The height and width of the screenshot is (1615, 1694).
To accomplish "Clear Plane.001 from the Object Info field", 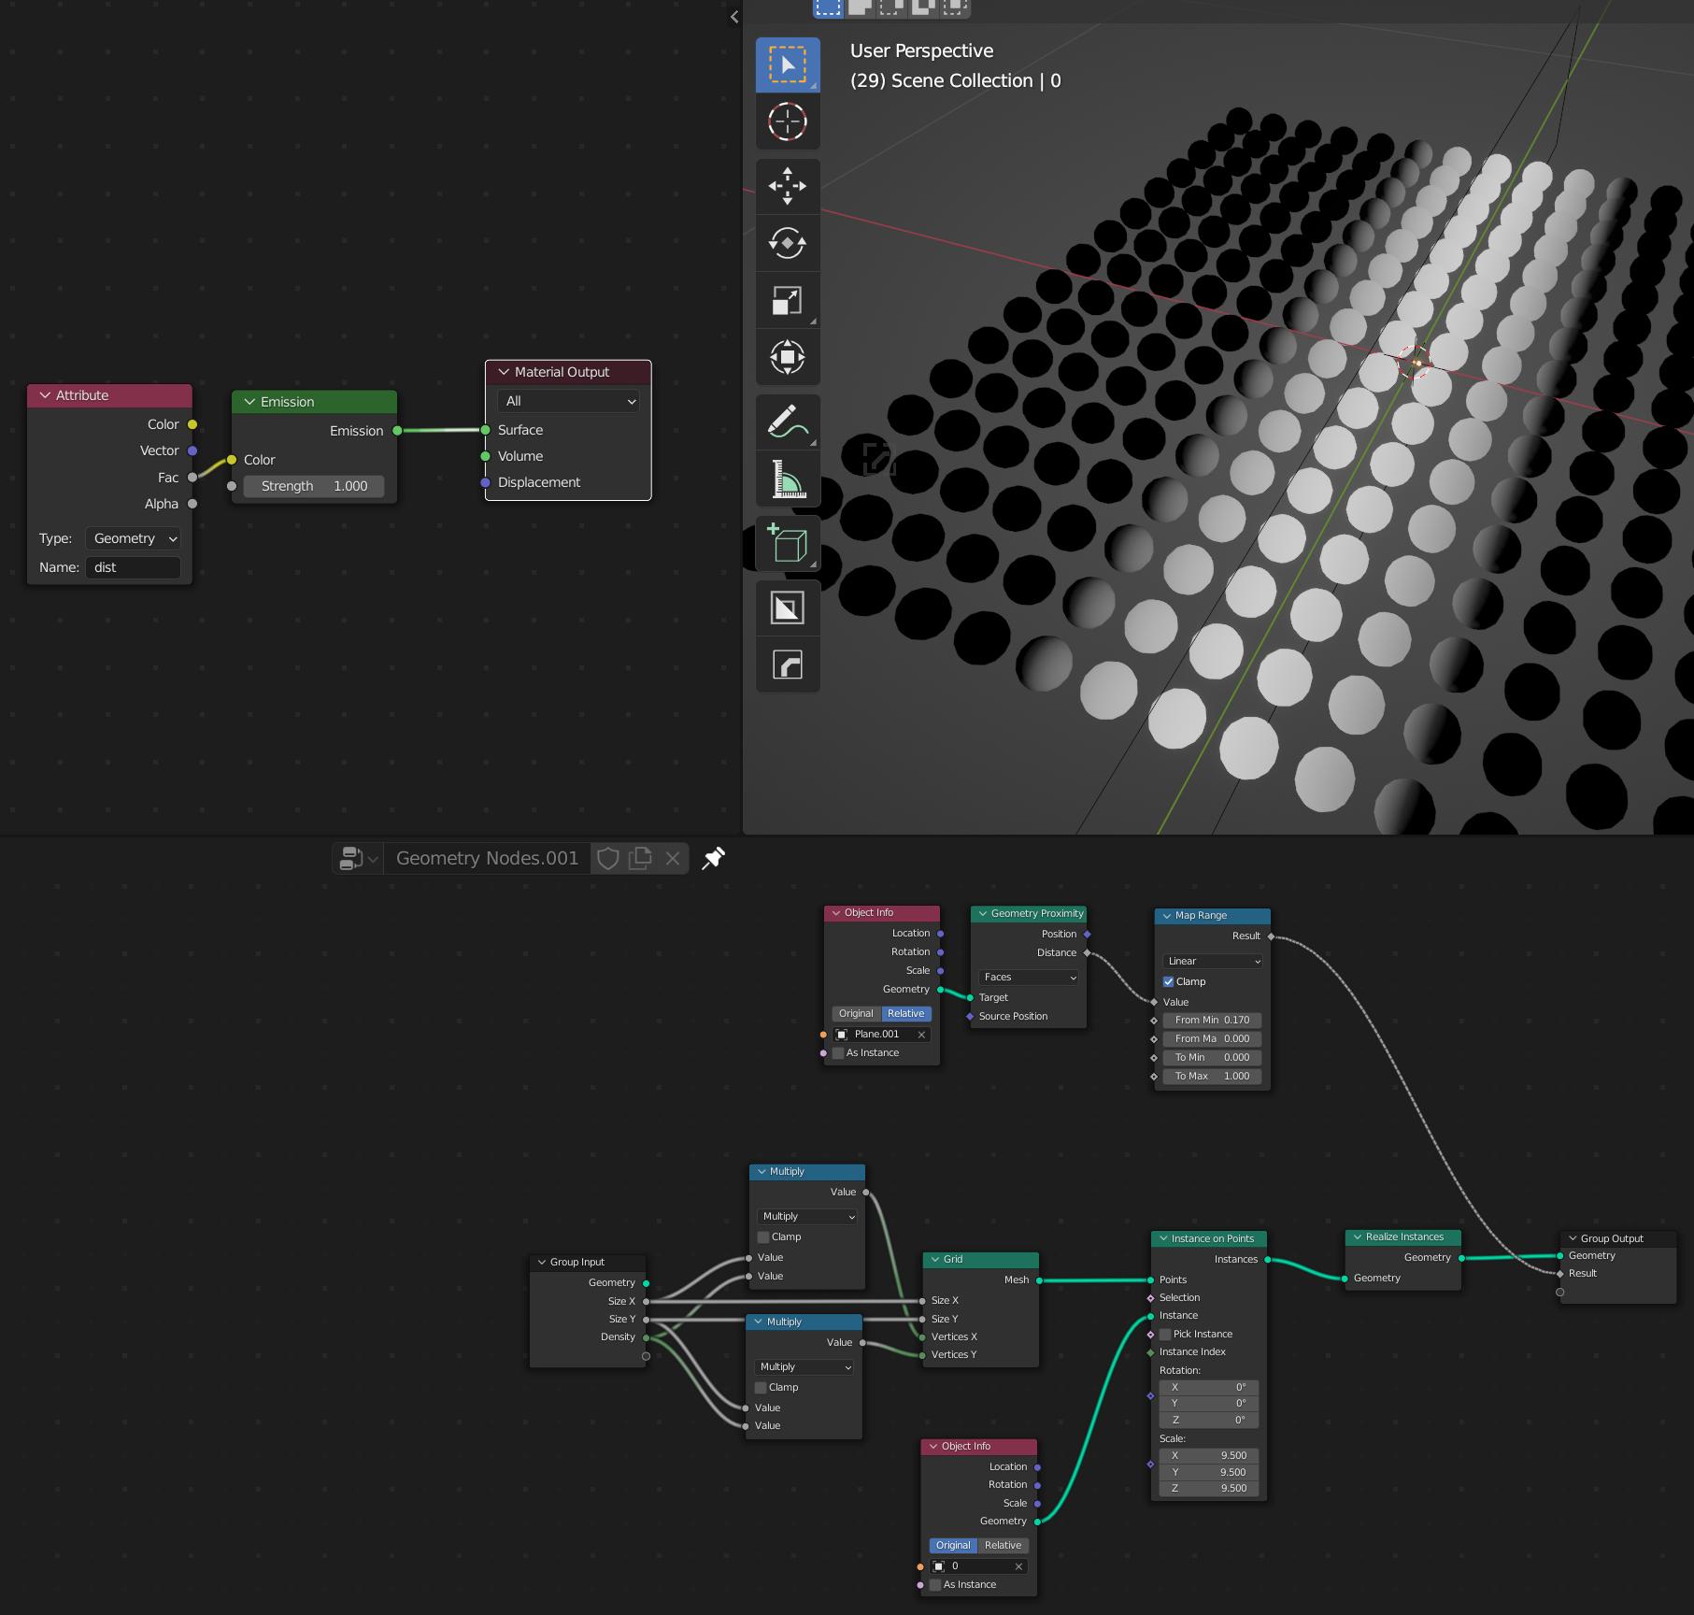I will (x=921, y=1035).
